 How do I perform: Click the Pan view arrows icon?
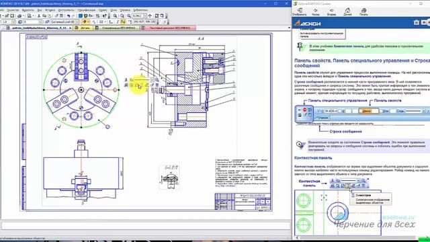(x=150, y=15)
